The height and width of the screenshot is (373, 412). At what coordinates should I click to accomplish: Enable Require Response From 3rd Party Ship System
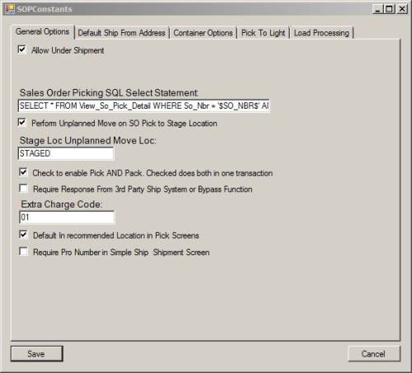(23, 189)
